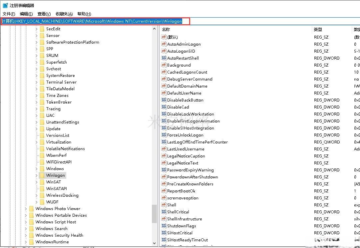
Task: Select the string icon beside Shell value
Action: [164, 205]
